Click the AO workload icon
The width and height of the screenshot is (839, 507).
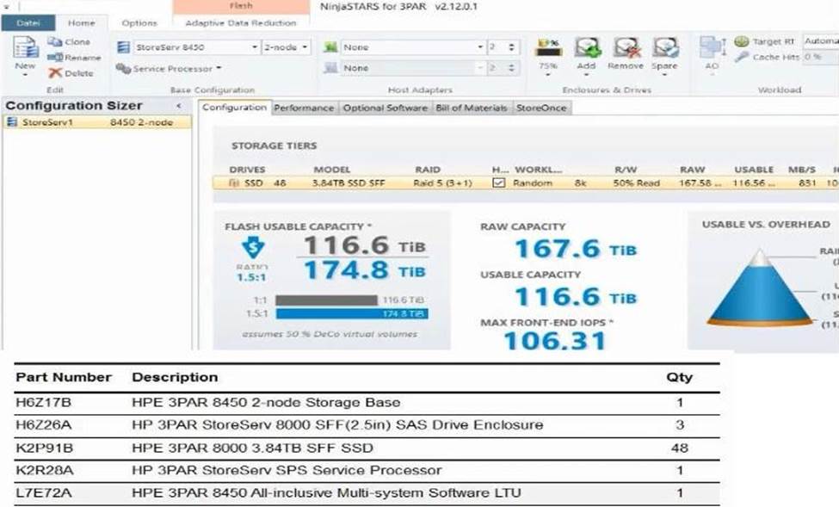click(x=712, y=50)
